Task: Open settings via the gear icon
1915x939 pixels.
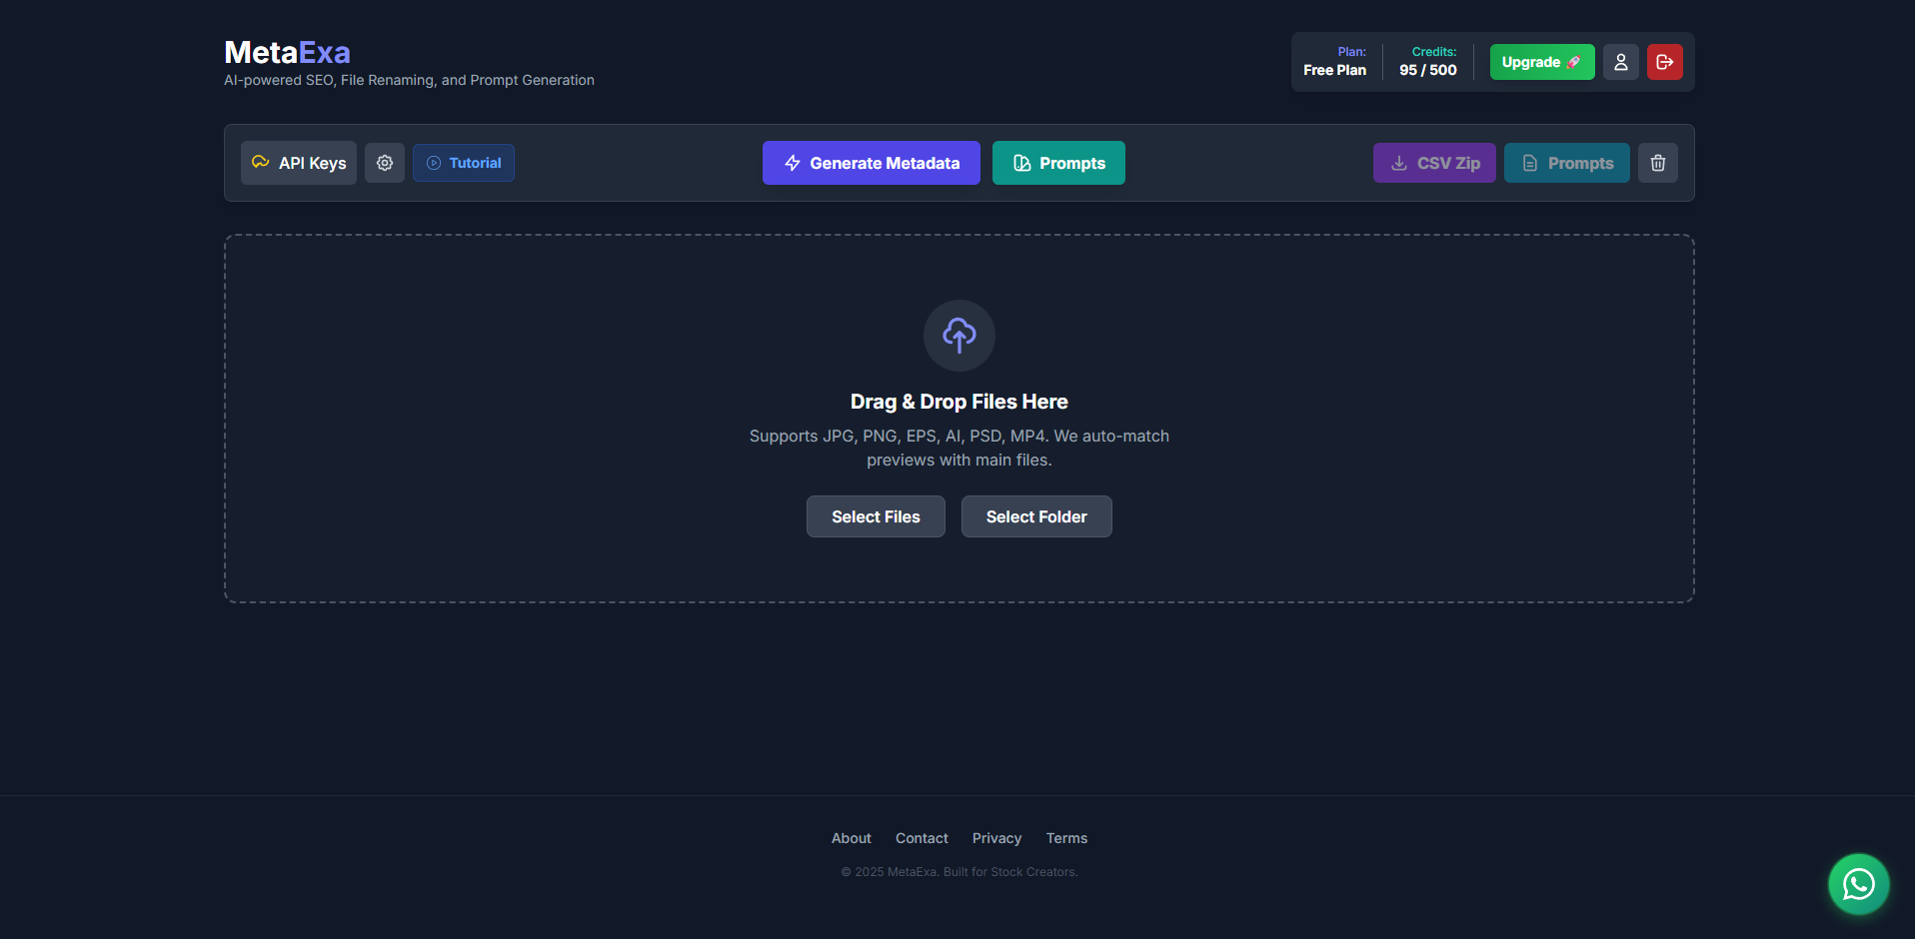Action: (384, 162)
